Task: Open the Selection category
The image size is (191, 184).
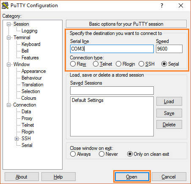Action: 31,91
